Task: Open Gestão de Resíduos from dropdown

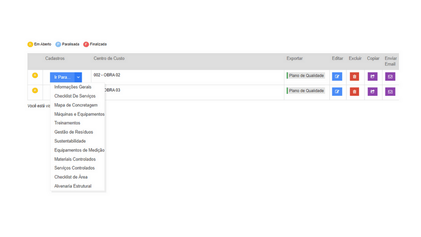Action: pos(73,132)
